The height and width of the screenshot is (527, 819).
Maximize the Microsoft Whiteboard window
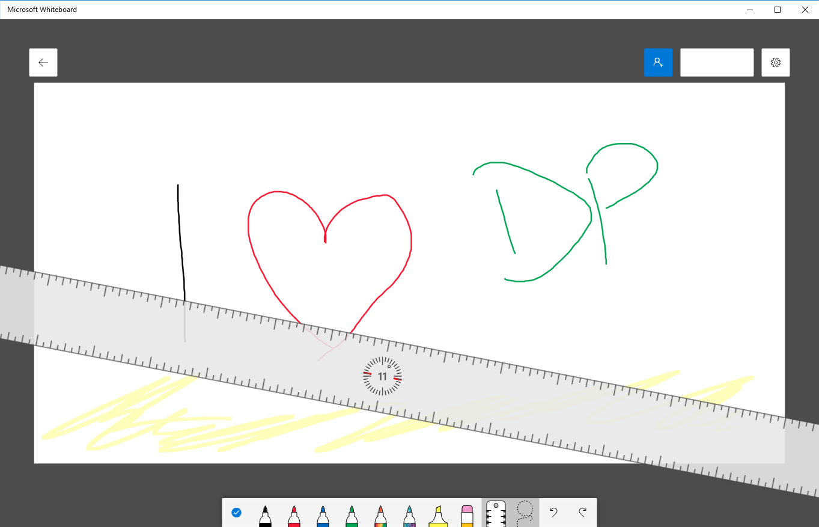[x=778, y=10]
